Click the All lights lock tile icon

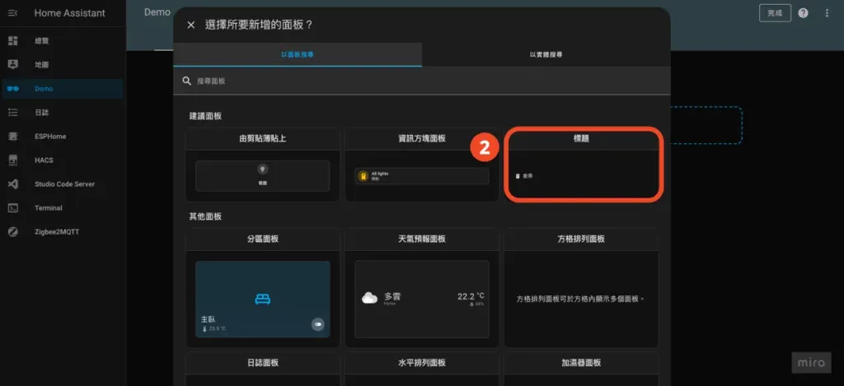(363, 176)
